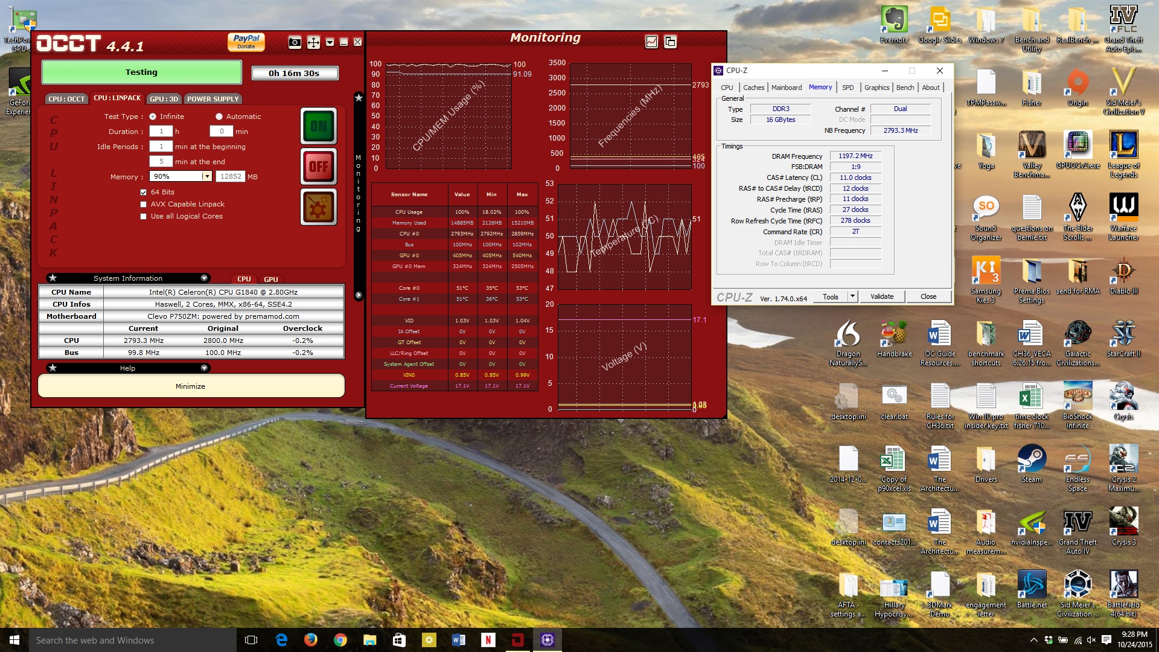This screenshot has width=1159, height=652.
Task: Toggle the 64 Bits checkbox
Action: [x=143, y=192]
